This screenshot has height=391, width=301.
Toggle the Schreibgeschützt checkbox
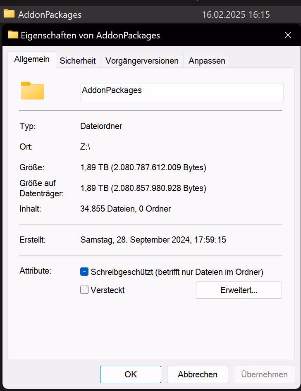coord(84,272)
